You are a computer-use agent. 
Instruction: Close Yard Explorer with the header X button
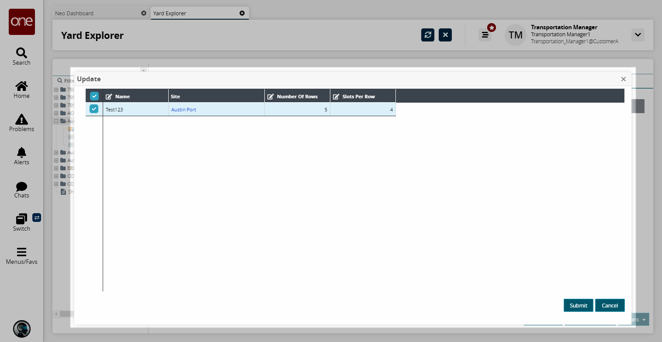click(x=445, y=35)
